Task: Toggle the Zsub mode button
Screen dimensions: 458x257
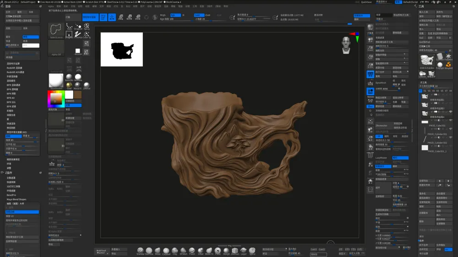Action: click(x=208, y=15)
